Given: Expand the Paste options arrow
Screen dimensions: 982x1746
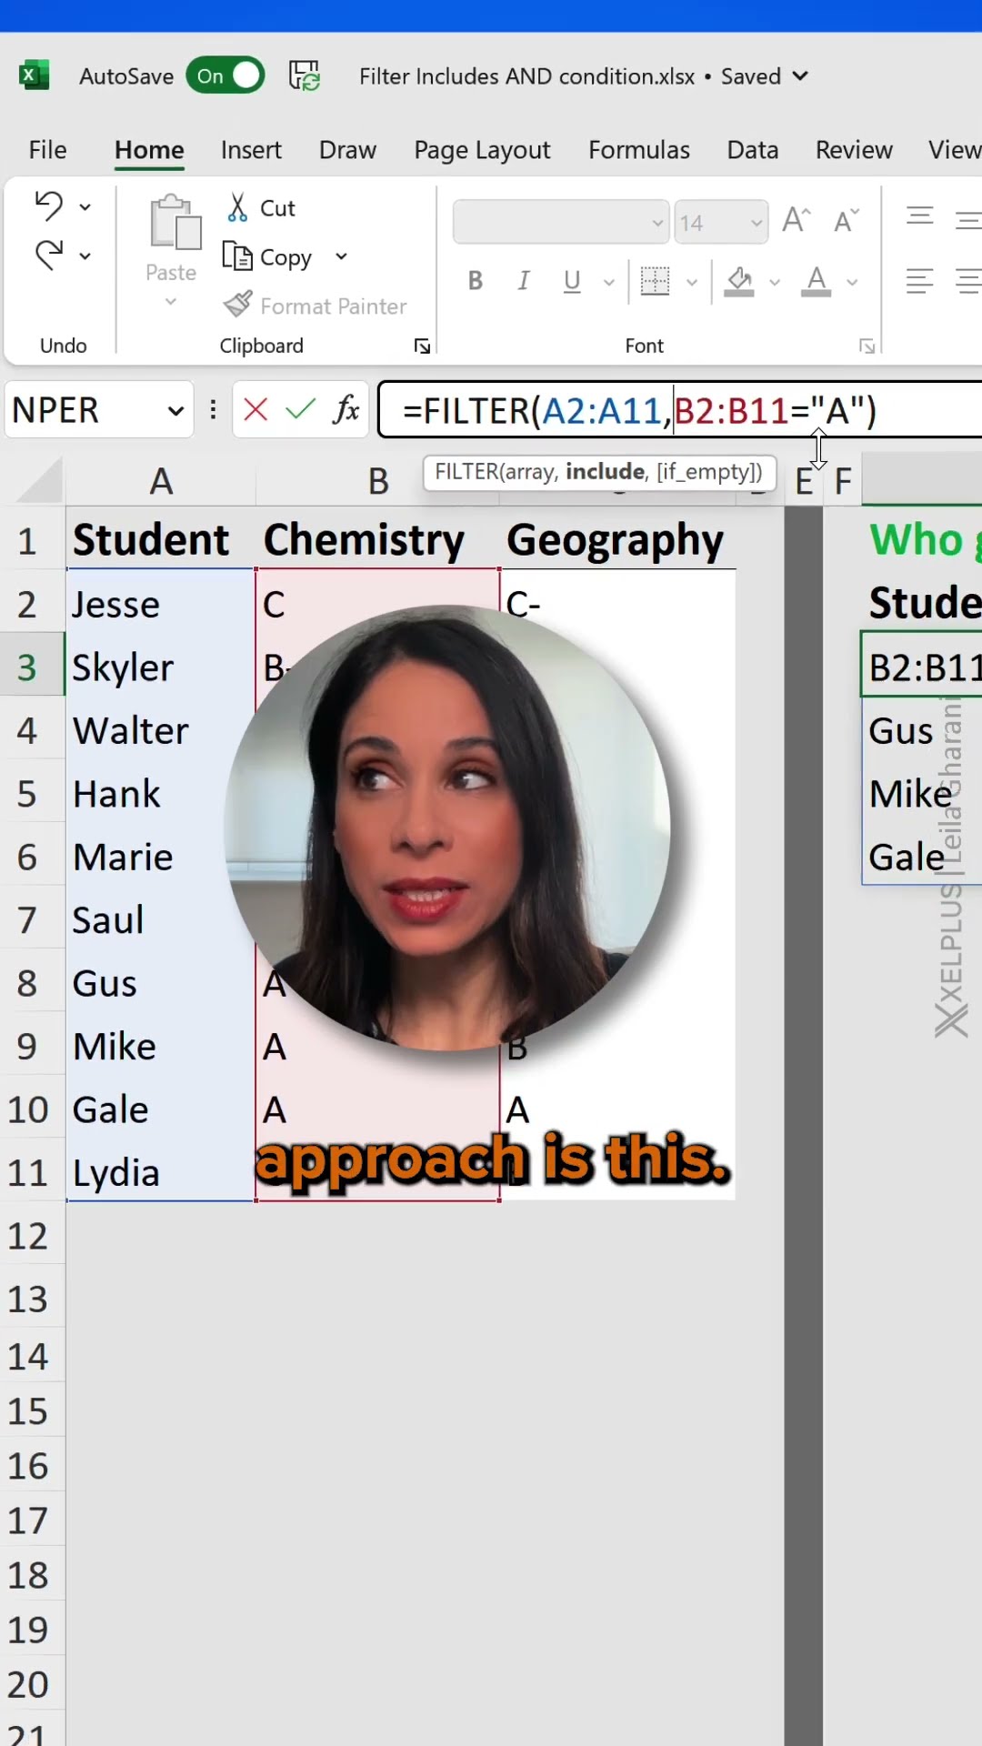Looking at the screenshot, I should pos(171,301).
